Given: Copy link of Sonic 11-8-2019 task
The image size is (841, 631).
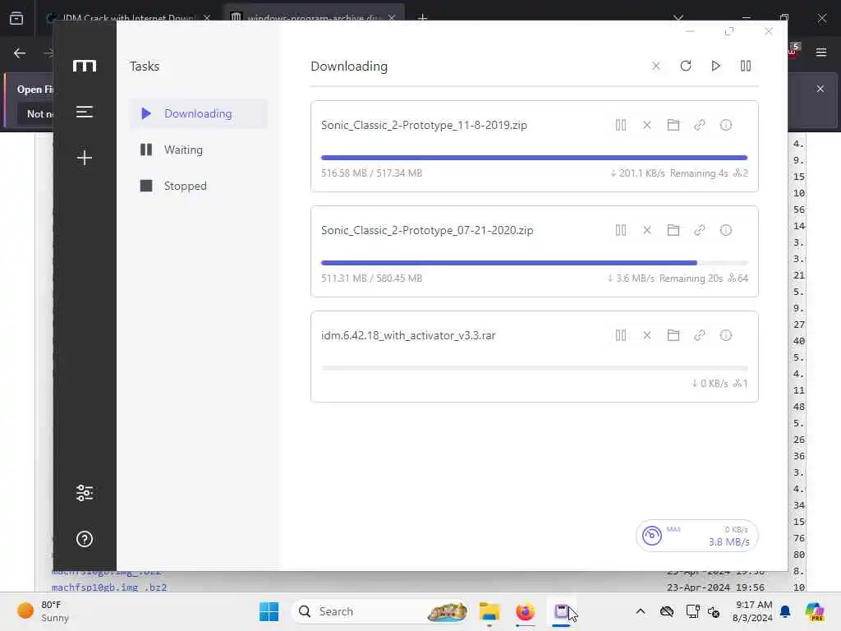Looking at the screenshot, I should (700, 125).
